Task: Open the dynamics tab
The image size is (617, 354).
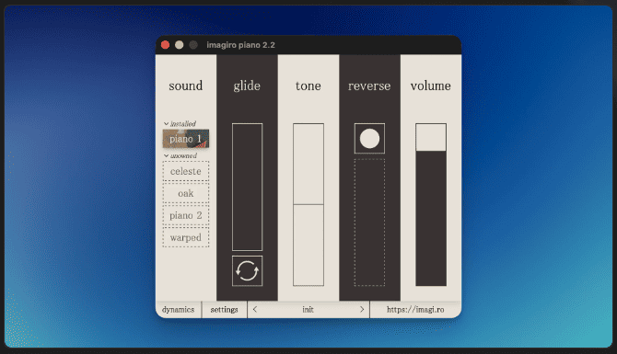Action: [179, 310]
